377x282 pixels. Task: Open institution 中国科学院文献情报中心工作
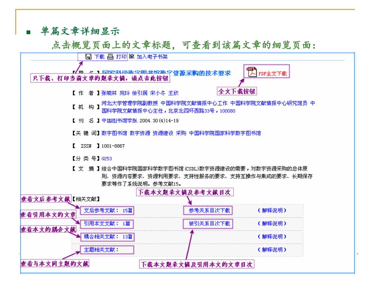(x=194, y=103)
